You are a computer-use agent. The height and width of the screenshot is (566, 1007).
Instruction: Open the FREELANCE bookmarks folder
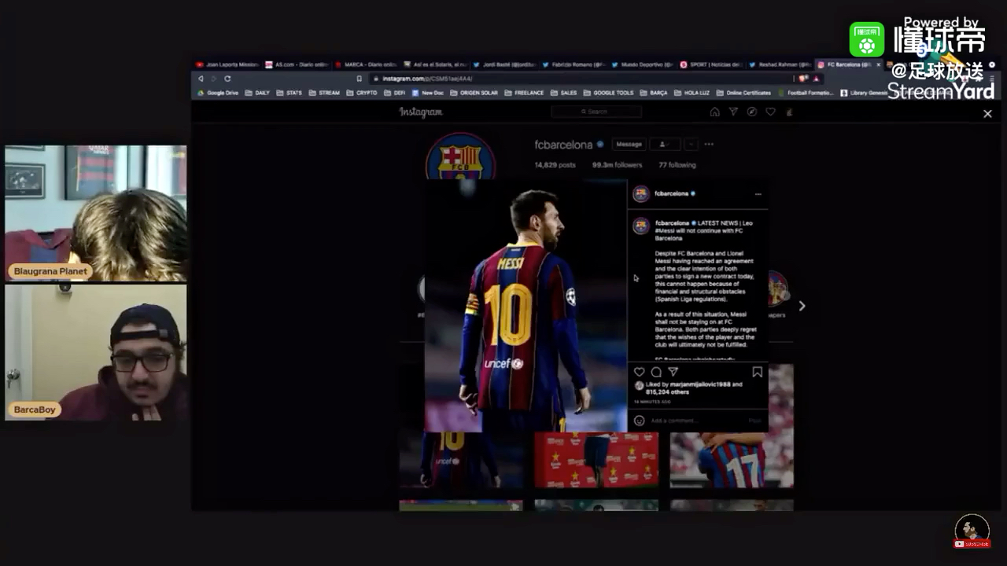click(x=524, y=93)
